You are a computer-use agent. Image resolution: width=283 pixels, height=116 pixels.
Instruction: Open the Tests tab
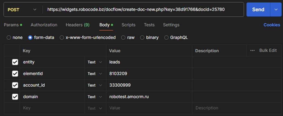[x=149, y=25]
